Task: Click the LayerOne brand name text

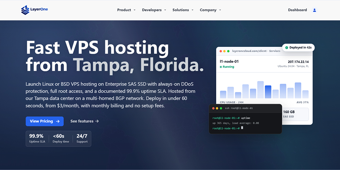Action: pyautogui.click(x=39, y=9)
